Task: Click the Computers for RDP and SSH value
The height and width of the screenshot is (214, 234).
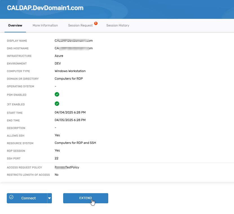Action: pyautogui.click(x=75, y=143)
